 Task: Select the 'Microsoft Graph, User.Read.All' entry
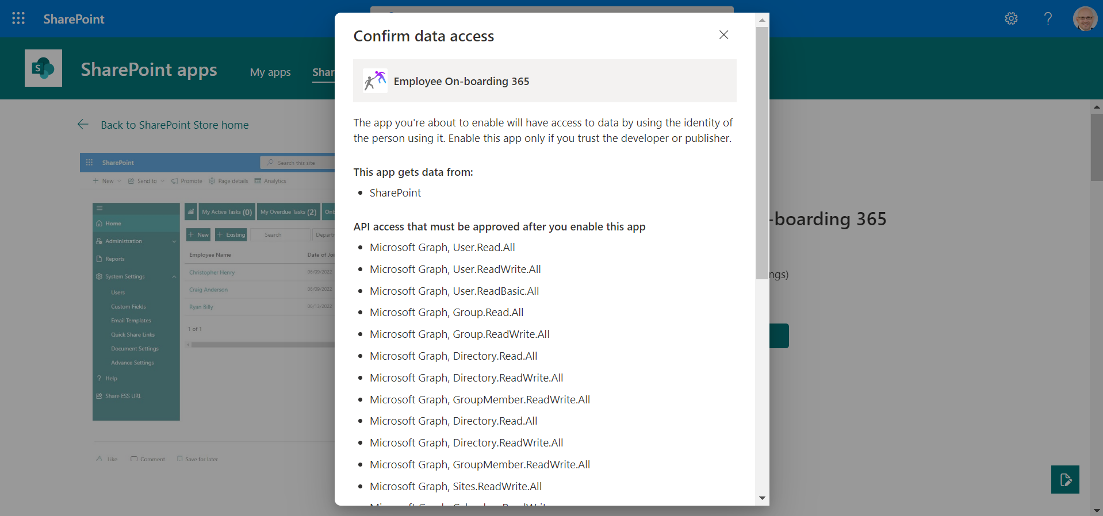click(x=442, y=248)
